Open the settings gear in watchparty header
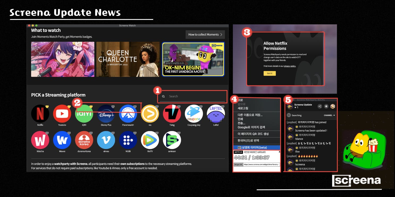Screen dimensions: 395x197 pos(326,106)
